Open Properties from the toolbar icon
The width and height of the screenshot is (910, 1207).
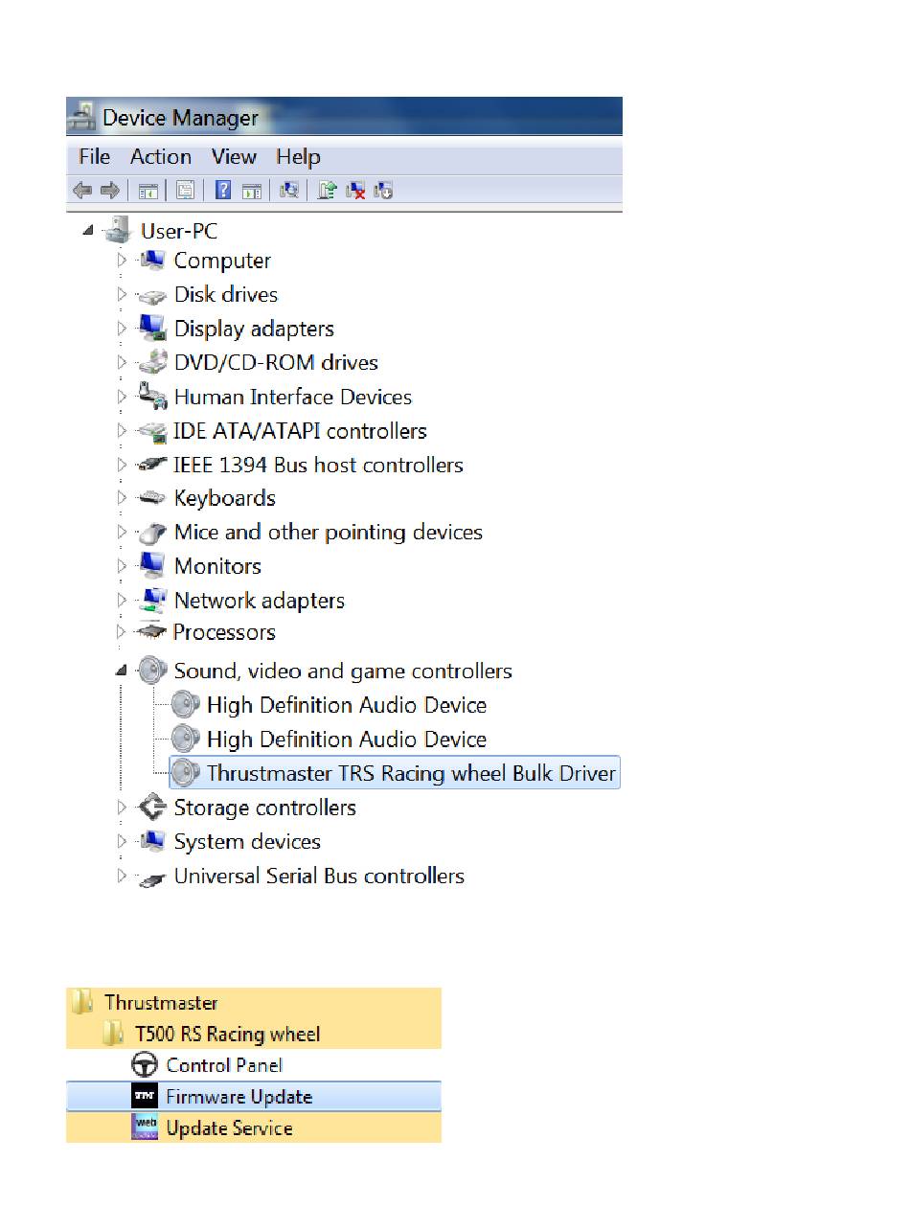point(185,191)
